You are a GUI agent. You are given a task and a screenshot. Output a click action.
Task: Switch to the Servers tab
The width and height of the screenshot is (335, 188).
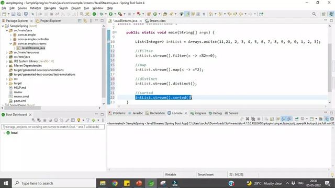click(231, 113)
